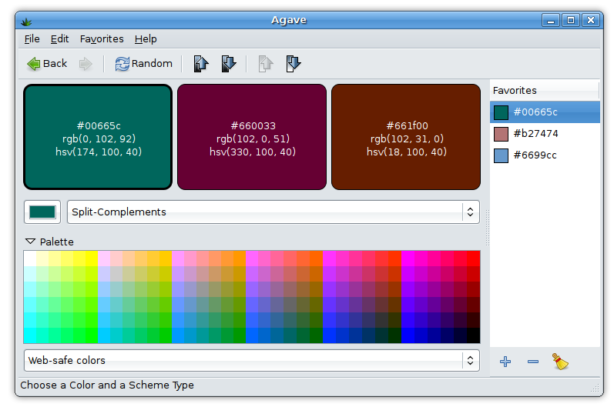The height and width of the screenshot is (407, 614).
Task: Select the #00665c teal scheme swatch
Action: pos(98,137)
